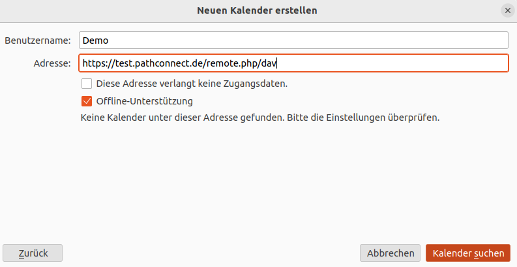Click the 'Adresse:' field label

52,63
